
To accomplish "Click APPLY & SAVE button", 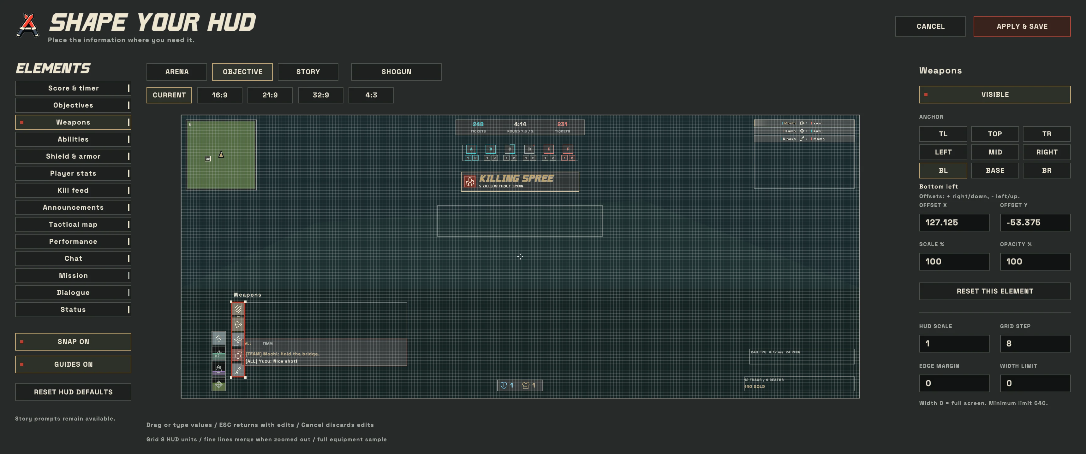I will (1022, 26).
